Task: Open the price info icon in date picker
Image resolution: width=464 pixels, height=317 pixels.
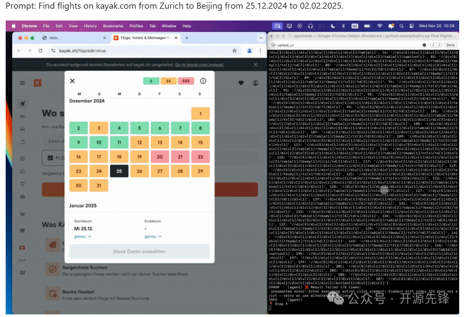Action: 203,81
